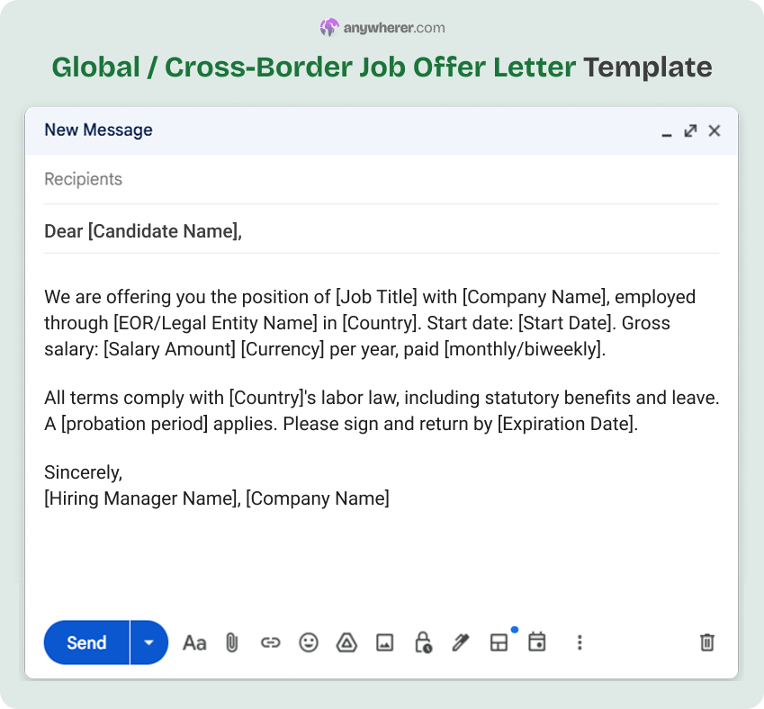
Task: Enable confidential mode for this email
Action: pyautogui.click(x=422, y=642)
